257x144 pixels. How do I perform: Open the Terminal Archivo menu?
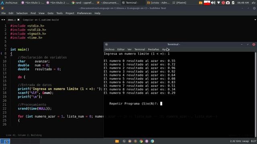(110, 49)
